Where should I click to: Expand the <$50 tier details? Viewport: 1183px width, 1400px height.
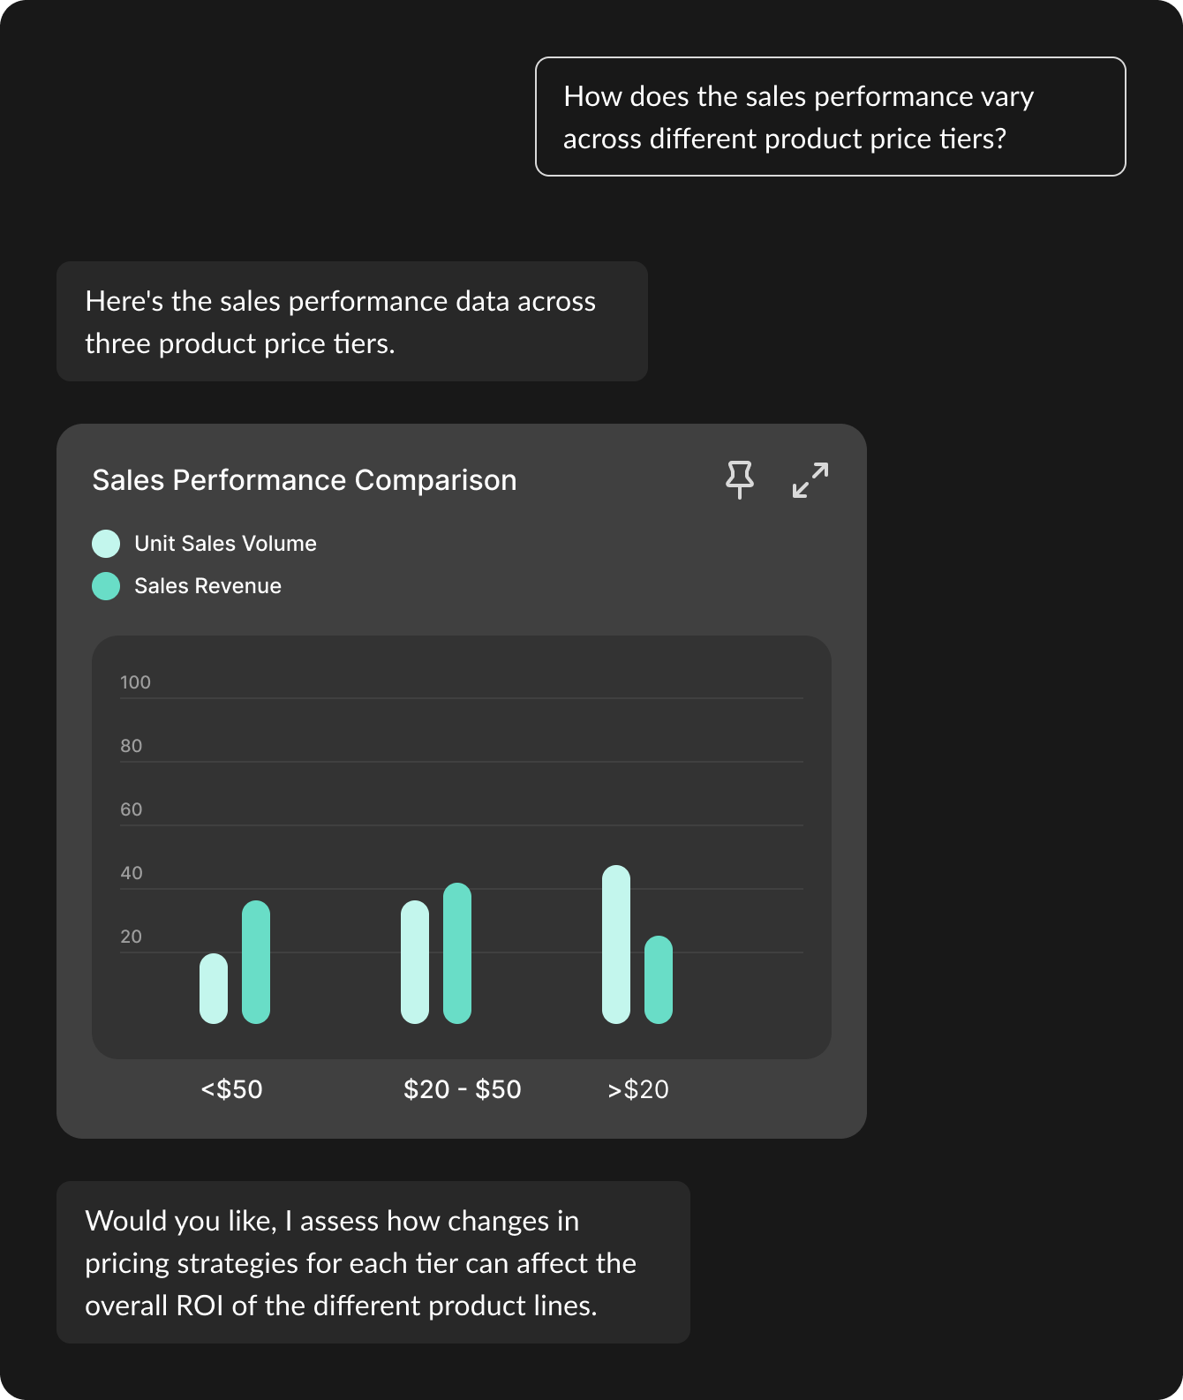point(230,1089)
